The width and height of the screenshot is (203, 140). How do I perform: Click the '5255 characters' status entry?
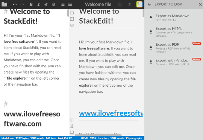coord(99,138)
